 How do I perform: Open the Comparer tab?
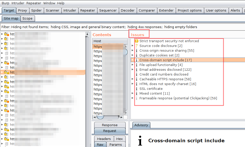(147, 11)
